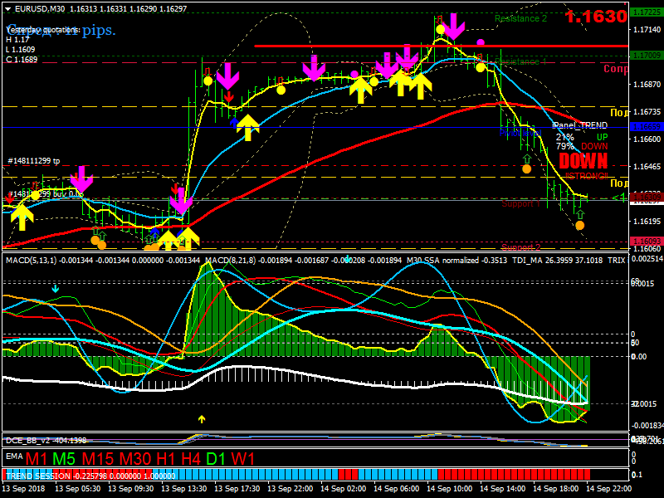
Task: Open the EURUSD,M30 chart title dropdown arrow
Action: [8, 9]
